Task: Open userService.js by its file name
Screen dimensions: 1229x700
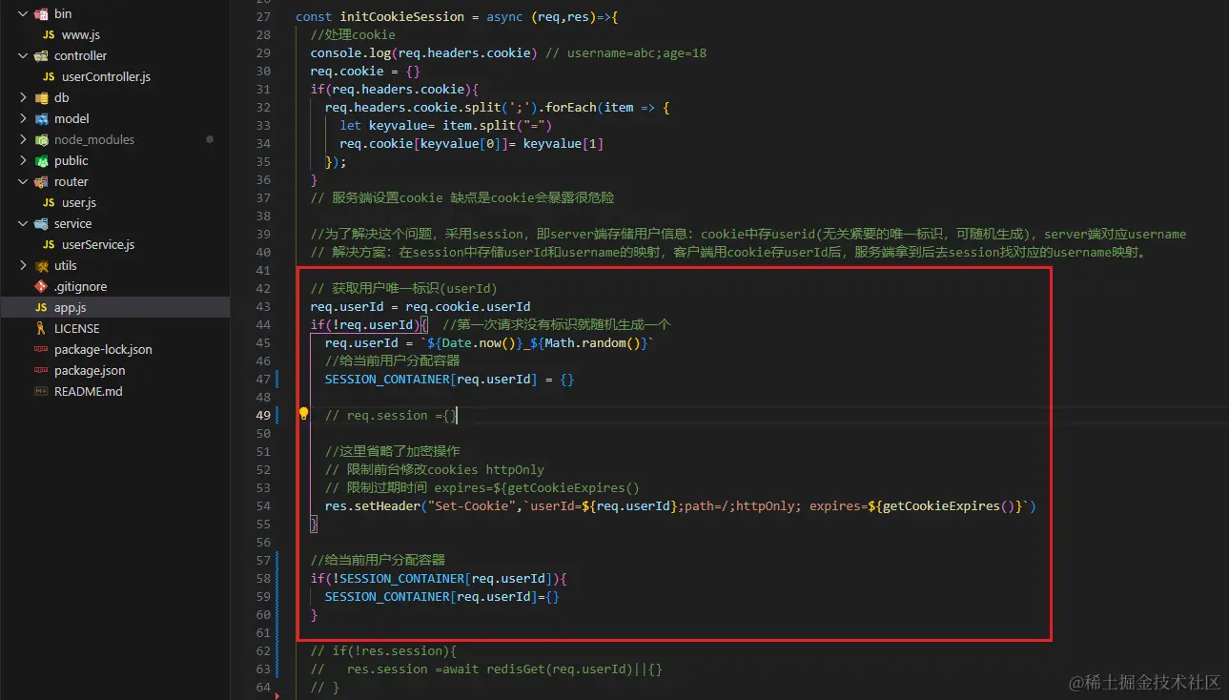Action: pyautogui.click(x=98, y=245)
